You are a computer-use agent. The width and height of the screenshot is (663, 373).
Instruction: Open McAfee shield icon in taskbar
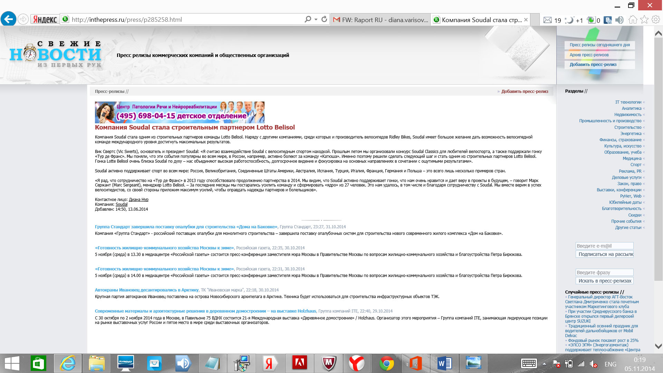coord(328,363)
